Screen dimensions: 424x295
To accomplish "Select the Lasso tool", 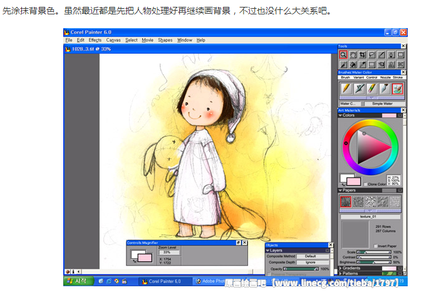I will click(372, 55).
